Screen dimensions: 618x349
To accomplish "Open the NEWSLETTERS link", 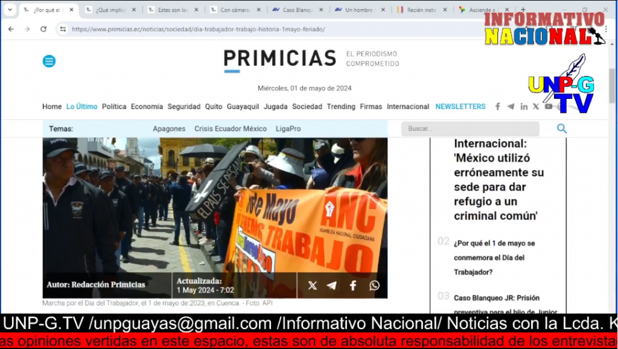I will (460, 107).
